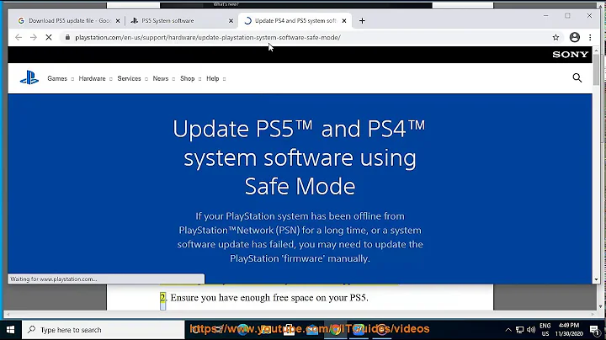Image resolution: width=606 pixels, height=340 pixels.
Task: Close the PS5 System software tab
Action: 231,21
